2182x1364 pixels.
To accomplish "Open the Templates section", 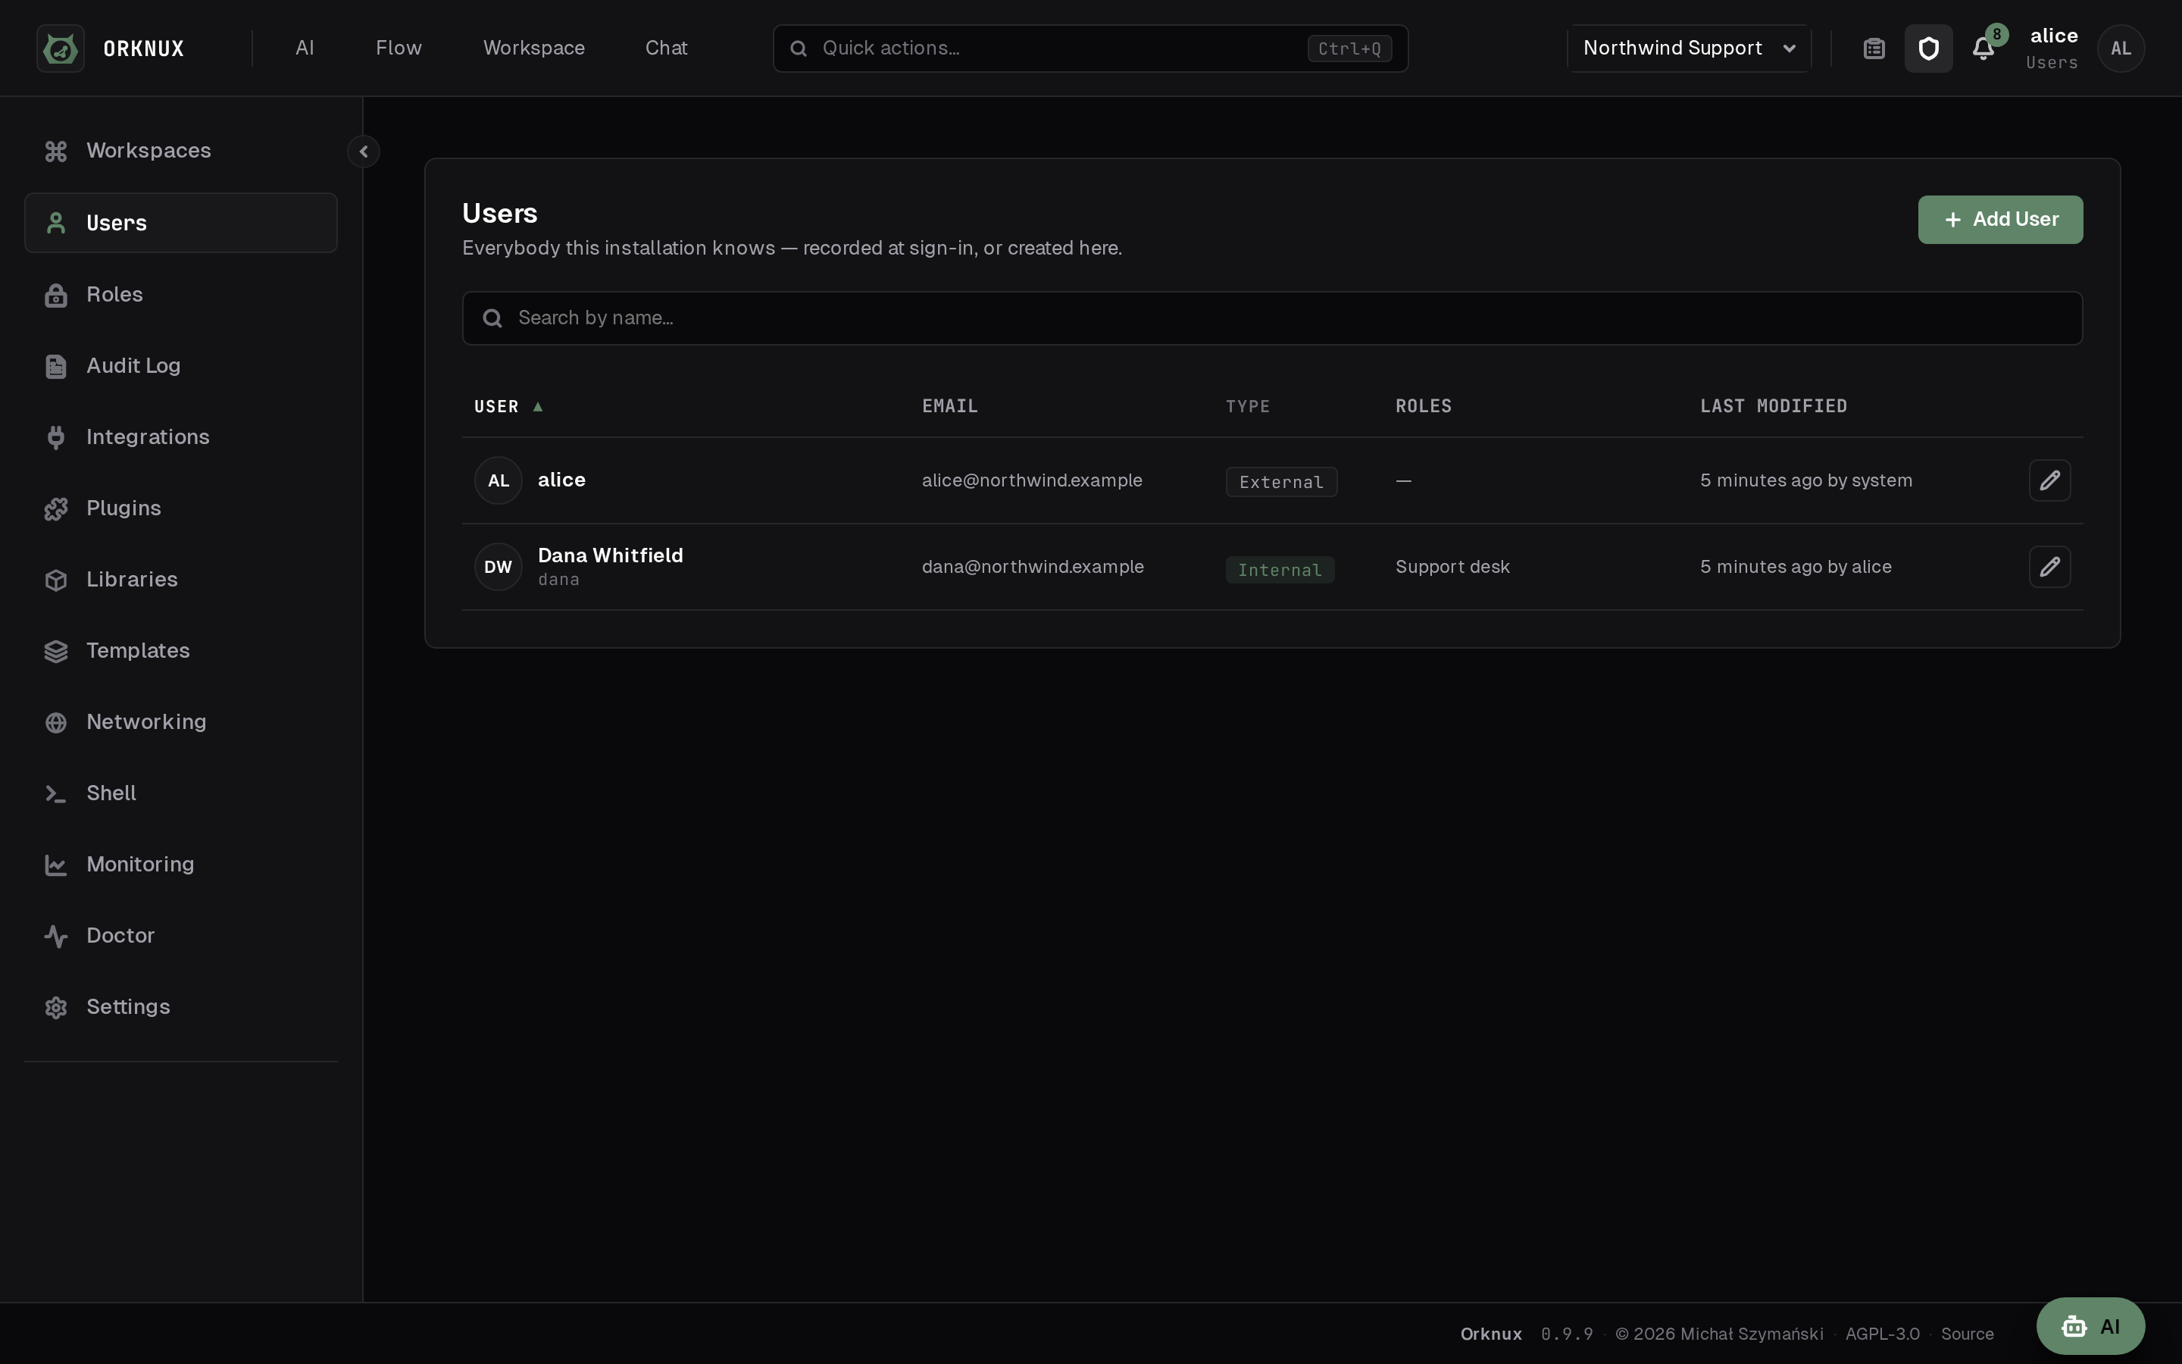I will 180,650.
